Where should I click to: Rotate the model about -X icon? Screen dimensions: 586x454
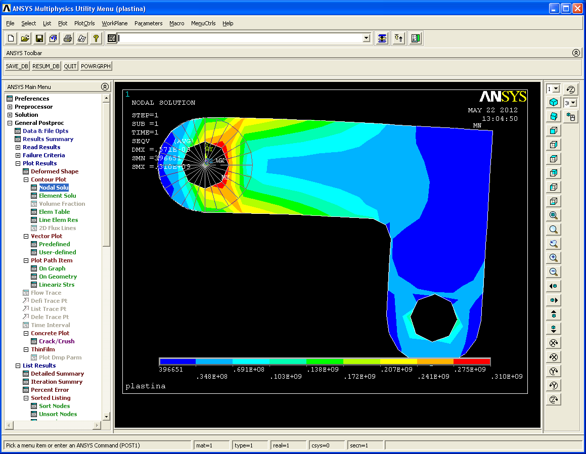pos(554,357)
